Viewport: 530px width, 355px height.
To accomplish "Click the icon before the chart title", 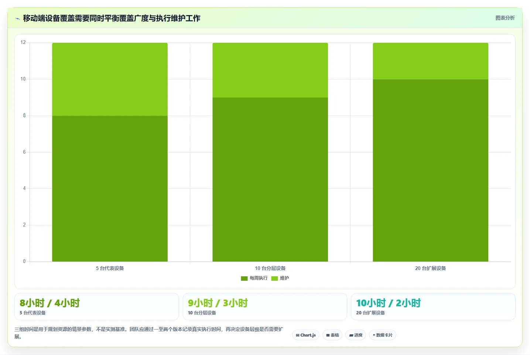I will click(x=17, y=18).
